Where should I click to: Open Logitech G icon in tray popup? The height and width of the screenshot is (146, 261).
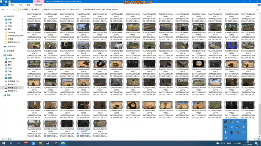tap(232, 133)
